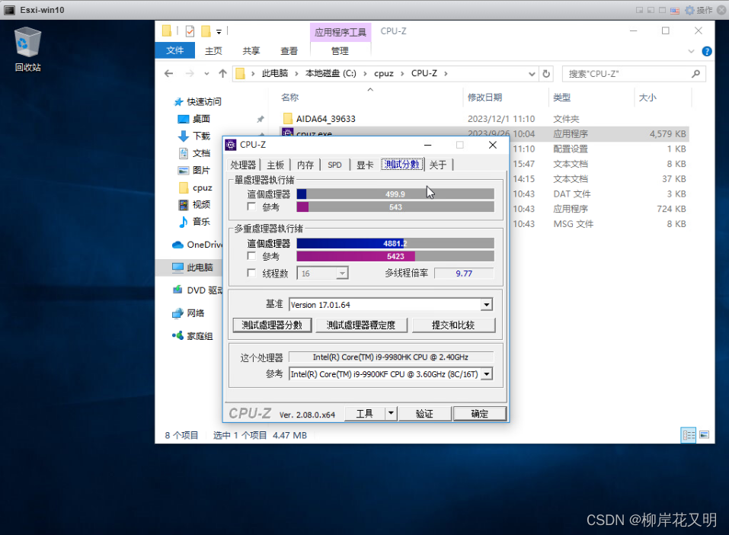Go up one folder level arrow
The width and height of the screenshot is (729, 535).
(222, 73)
